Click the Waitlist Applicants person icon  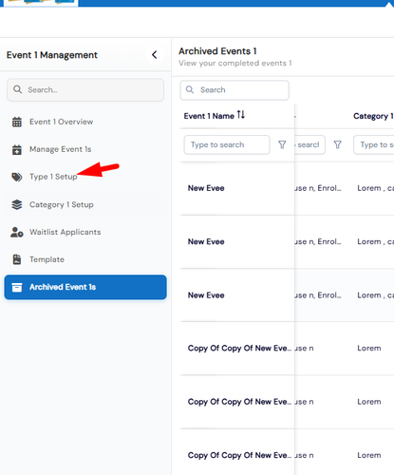pyautogui.click(x=17, y=232)
